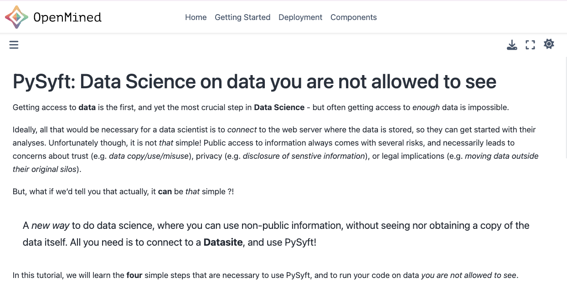Select the Deployment nav item

coord(300,17)
